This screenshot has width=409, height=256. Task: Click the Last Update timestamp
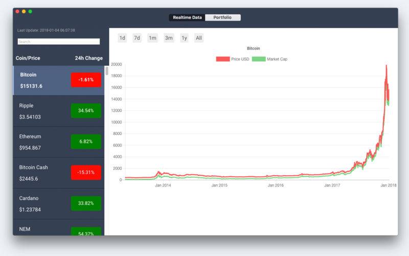click(x=46, y=30)
